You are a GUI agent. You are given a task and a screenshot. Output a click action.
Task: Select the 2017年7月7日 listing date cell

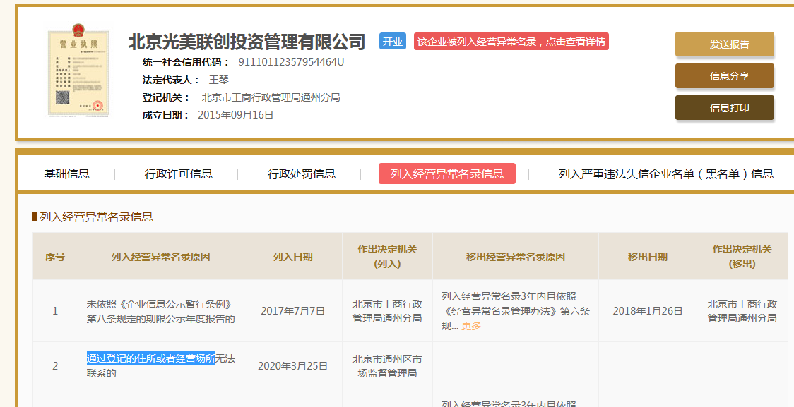(292, 310)
